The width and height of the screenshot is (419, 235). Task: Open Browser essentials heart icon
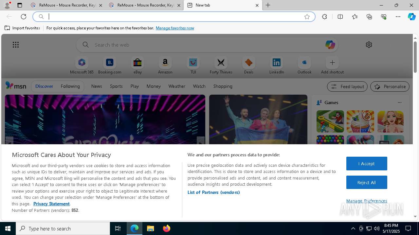384,17
